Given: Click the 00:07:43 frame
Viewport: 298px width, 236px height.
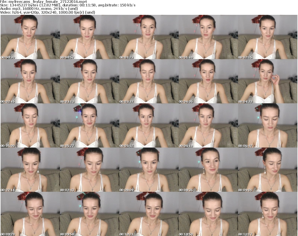Looking at the screenshot, I should 89,170.
